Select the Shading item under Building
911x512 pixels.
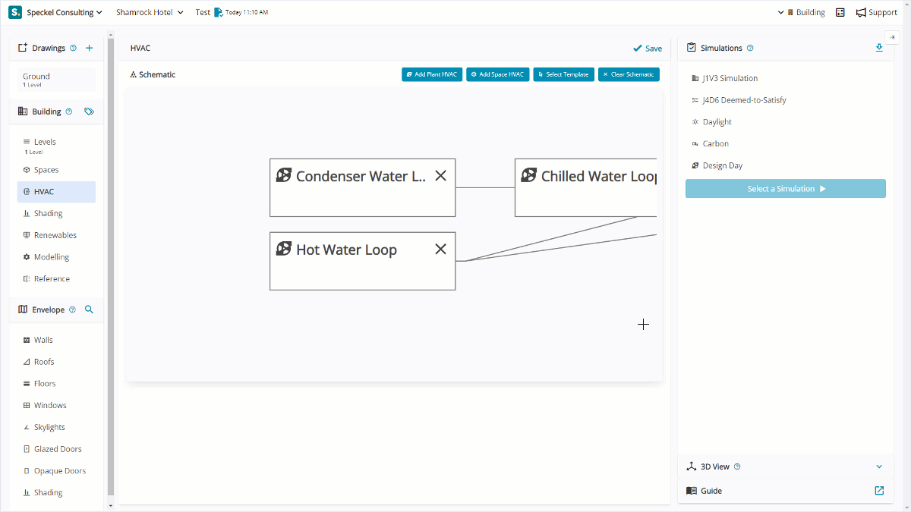coord(48,214)
